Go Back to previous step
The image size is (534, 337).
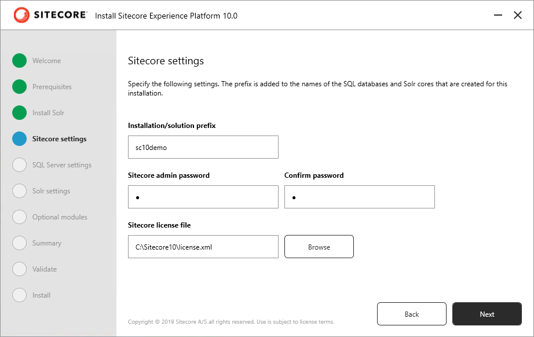coord(412,314)
